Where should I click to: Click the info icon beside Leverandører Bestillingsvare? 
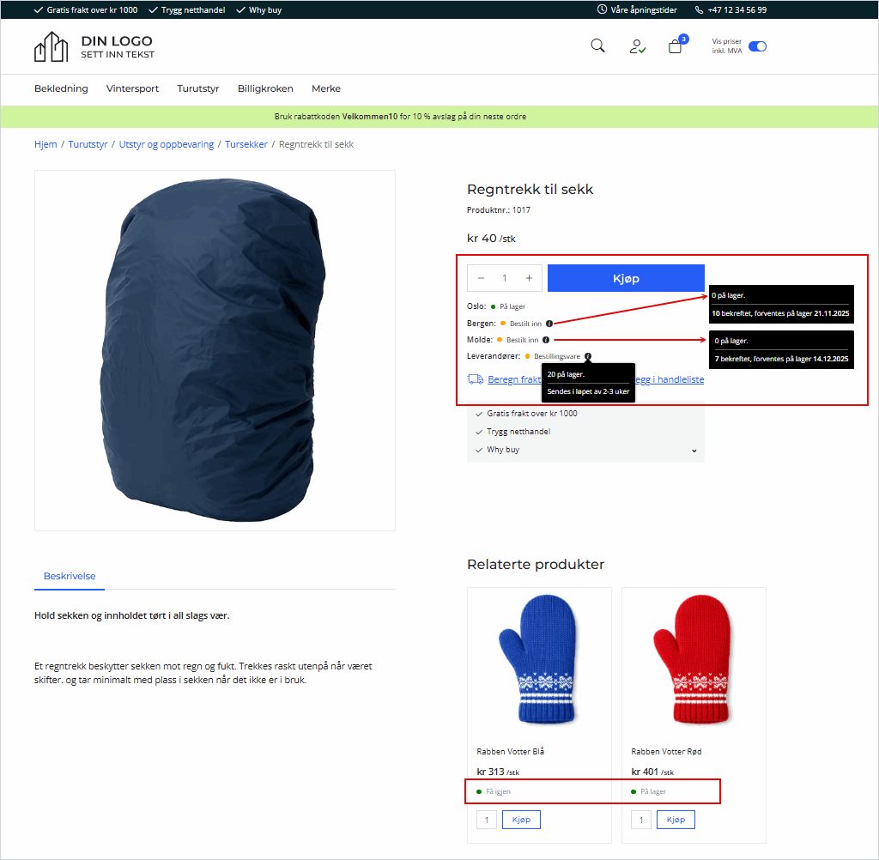click(588, 356)
